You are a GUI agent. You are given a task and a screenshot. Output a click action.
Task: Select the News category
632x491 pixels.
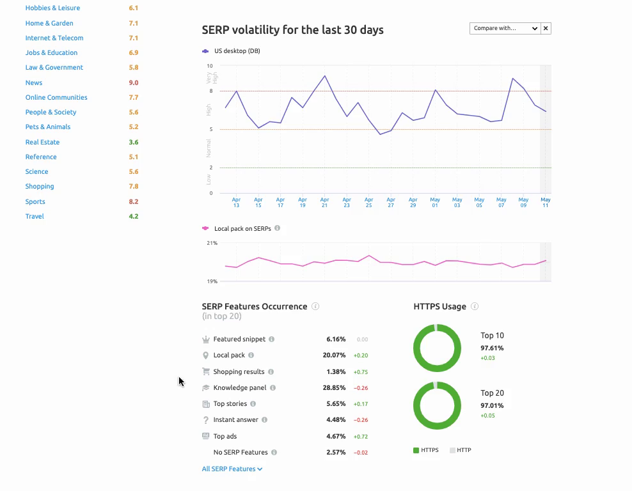34,82
